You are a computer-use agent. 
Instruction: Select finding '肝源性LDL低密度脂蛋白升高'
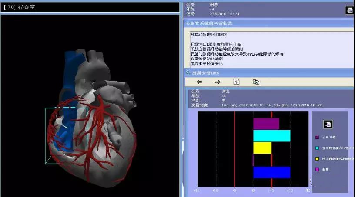[215, 44]
